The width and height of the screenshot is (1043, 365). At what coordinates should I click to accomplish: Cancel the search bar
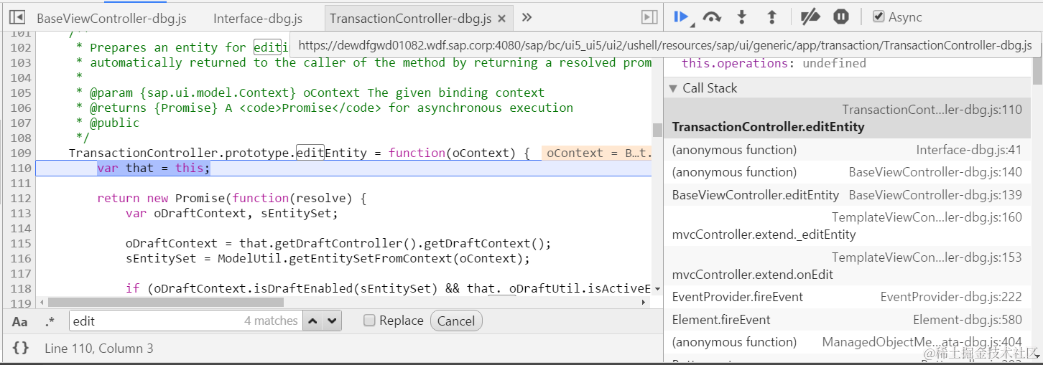456,321
